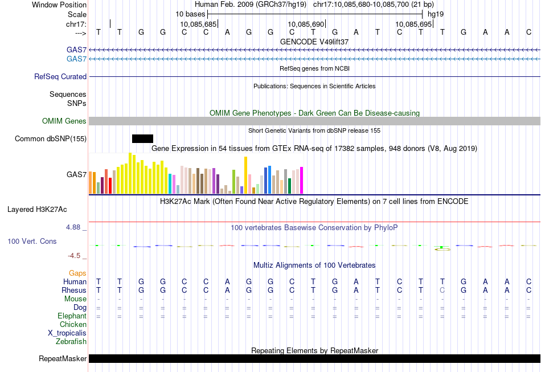Screen dimensions: 541x372
Task: Open Publications: Sequences in Scientific Articles title
Action: click(314, 86)
